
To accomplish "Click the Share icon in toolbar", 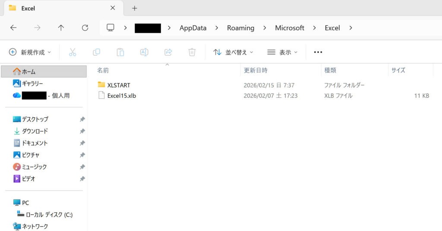I will (168, 52).
